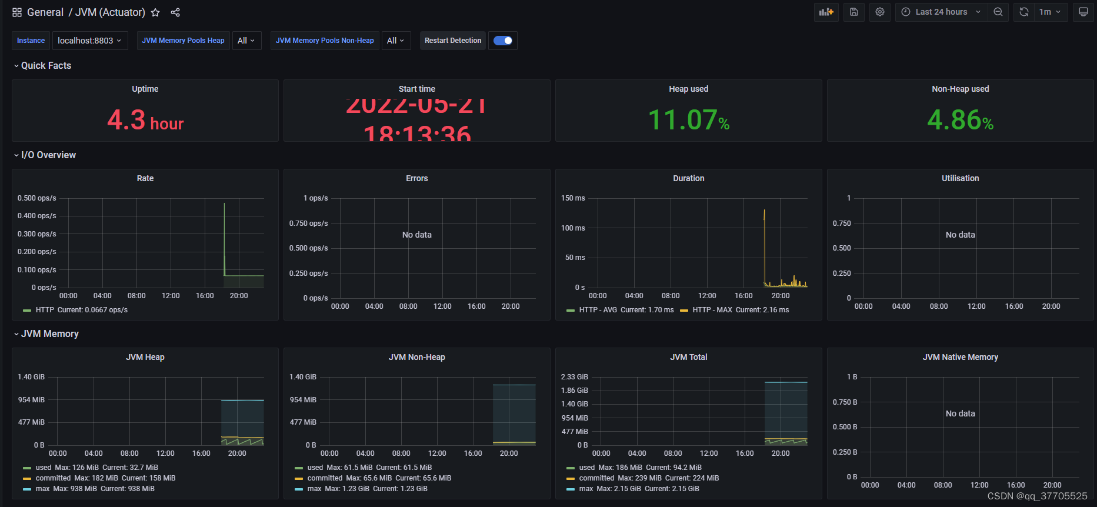Zoom out the time range

(x=998, y=12)
